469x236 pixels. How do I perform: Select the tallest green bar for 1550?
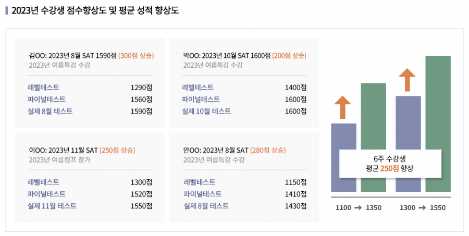point(438,124)
